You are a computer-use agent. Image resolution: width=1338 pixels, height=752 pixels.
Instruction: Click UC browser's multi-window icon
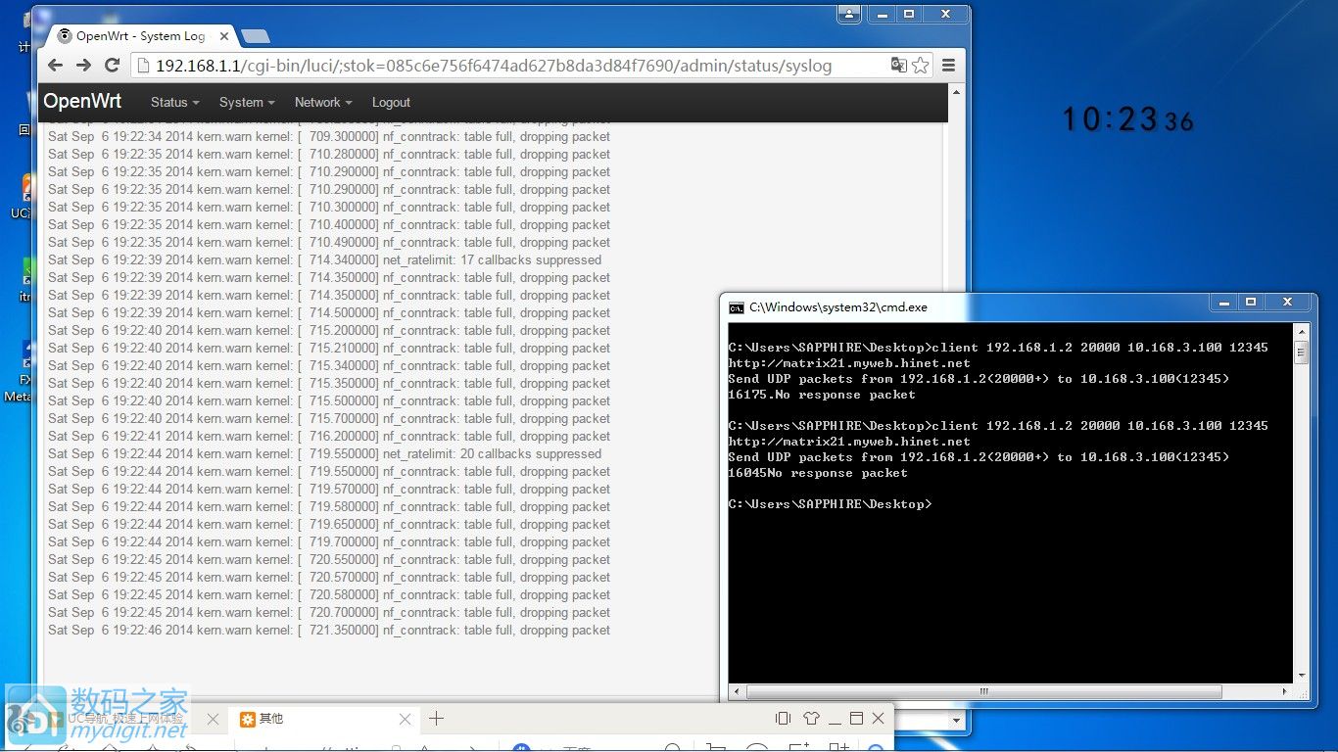point(783,719)
